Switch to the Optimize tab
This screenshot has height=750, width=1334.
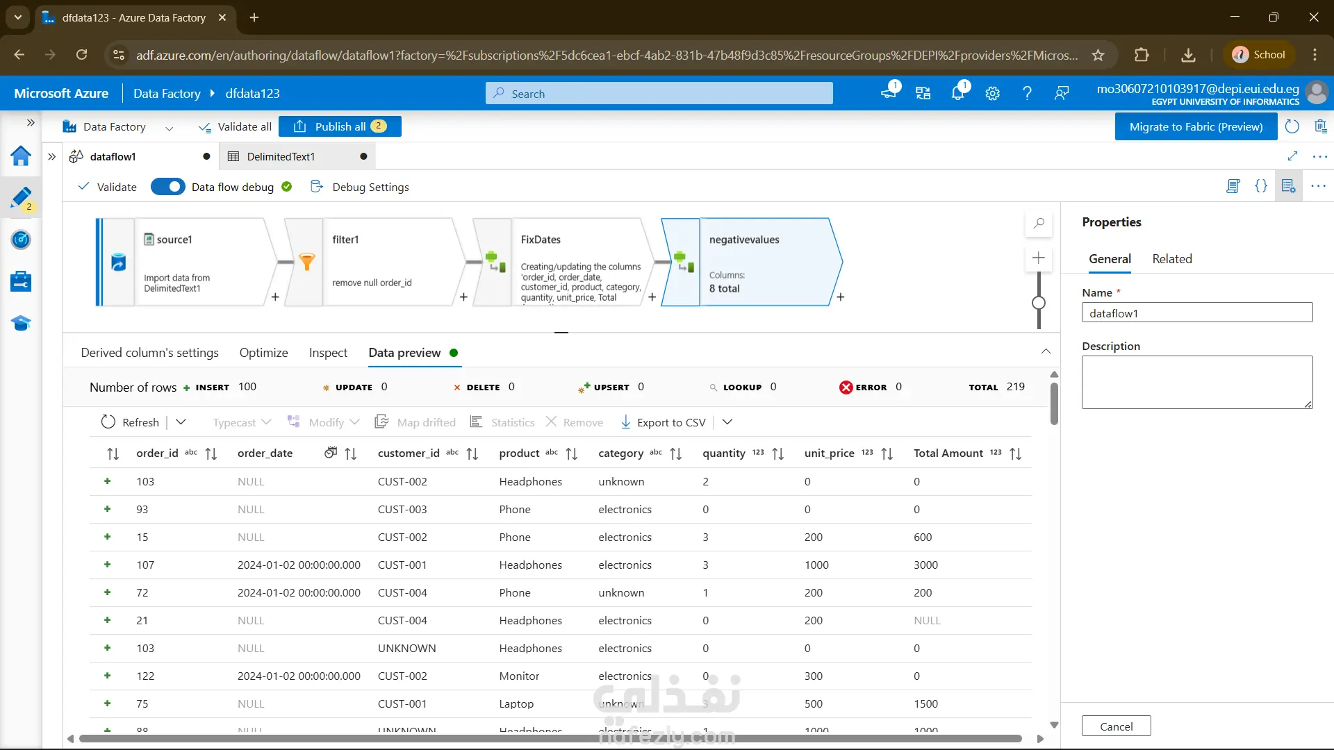coord(264,353)
